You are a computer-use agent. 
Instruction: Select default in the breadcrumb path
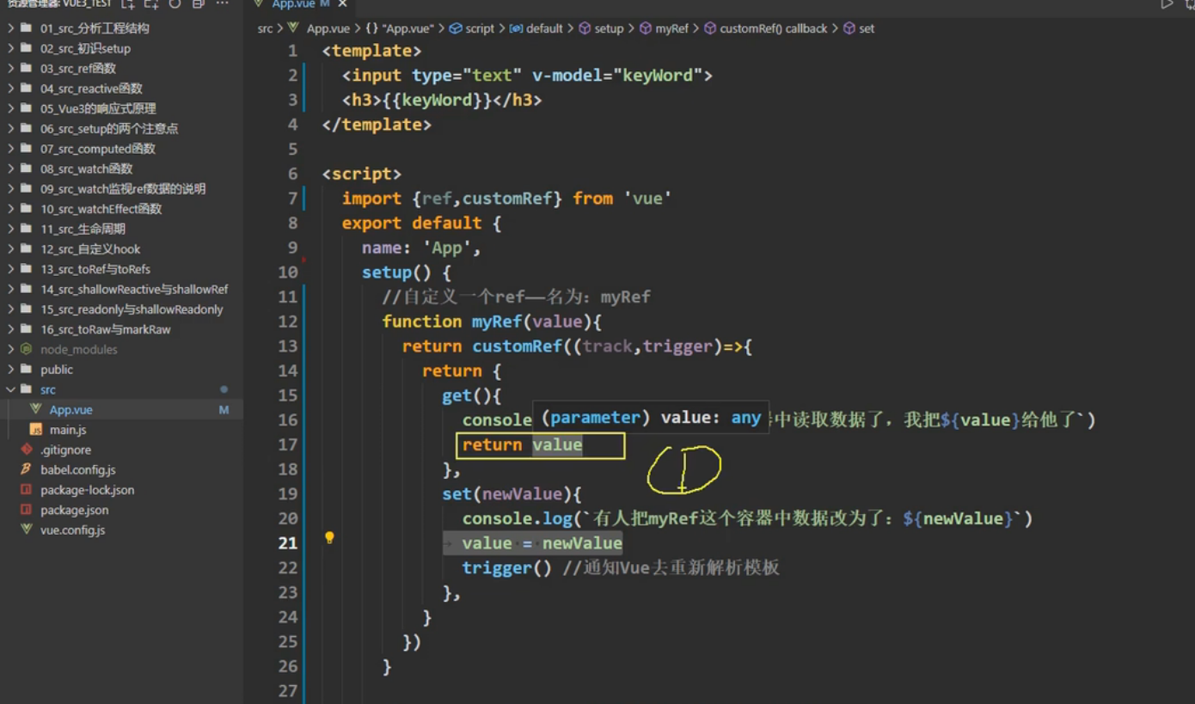pyautogui.click(x=544, y=28)
